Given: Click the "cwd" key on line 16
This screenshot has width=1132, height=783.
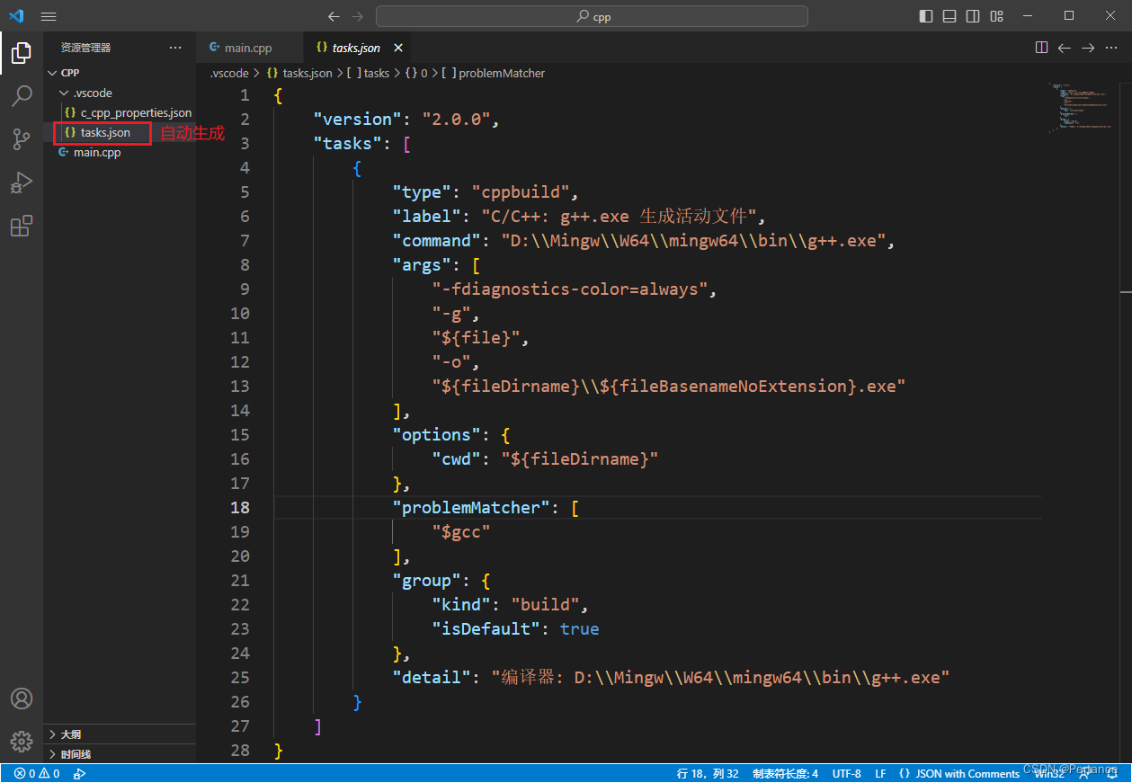Looking at the screenshot, I should point(457,459).
